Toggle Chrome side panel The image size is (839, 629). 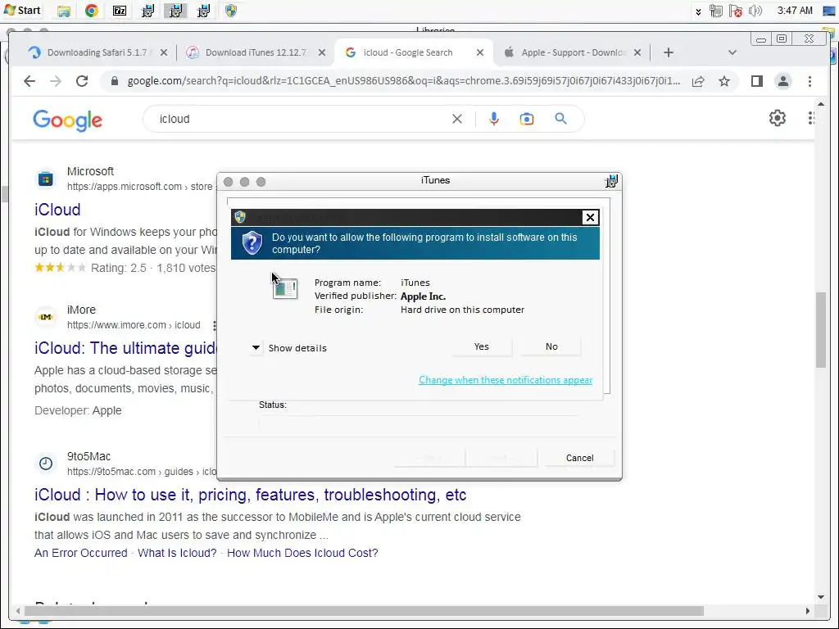[x=756, y=81]
